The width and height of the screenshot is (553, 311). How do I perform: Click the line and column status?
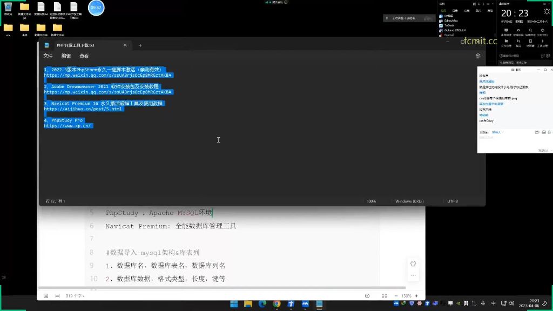(56, 201)
